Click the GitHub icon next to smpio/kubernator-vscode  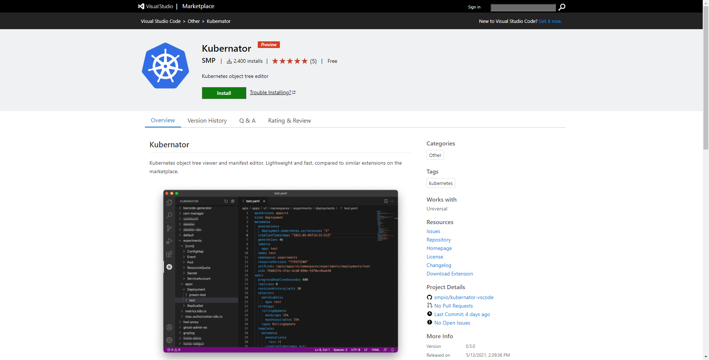pos(429,297)
